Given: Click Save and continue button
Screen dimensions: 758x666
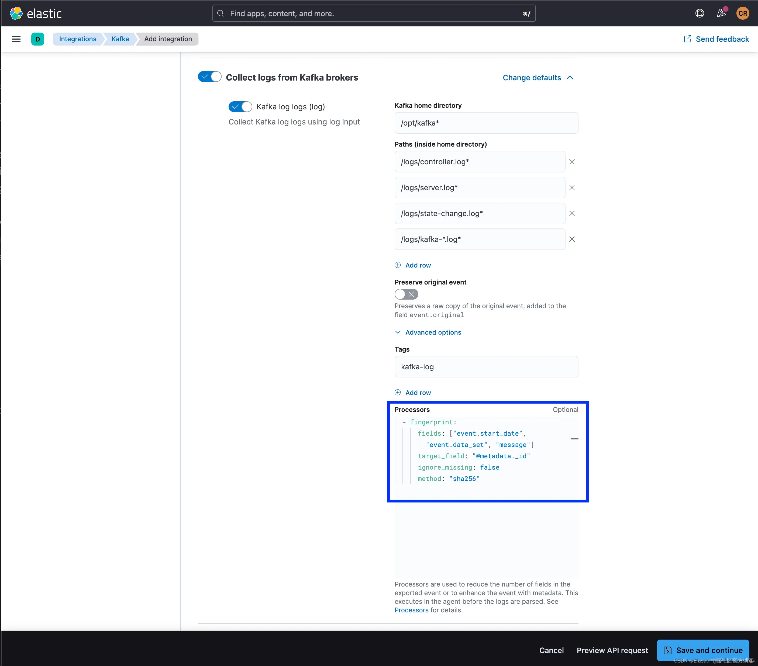Looking at the screenshot, I should (703, 650).
